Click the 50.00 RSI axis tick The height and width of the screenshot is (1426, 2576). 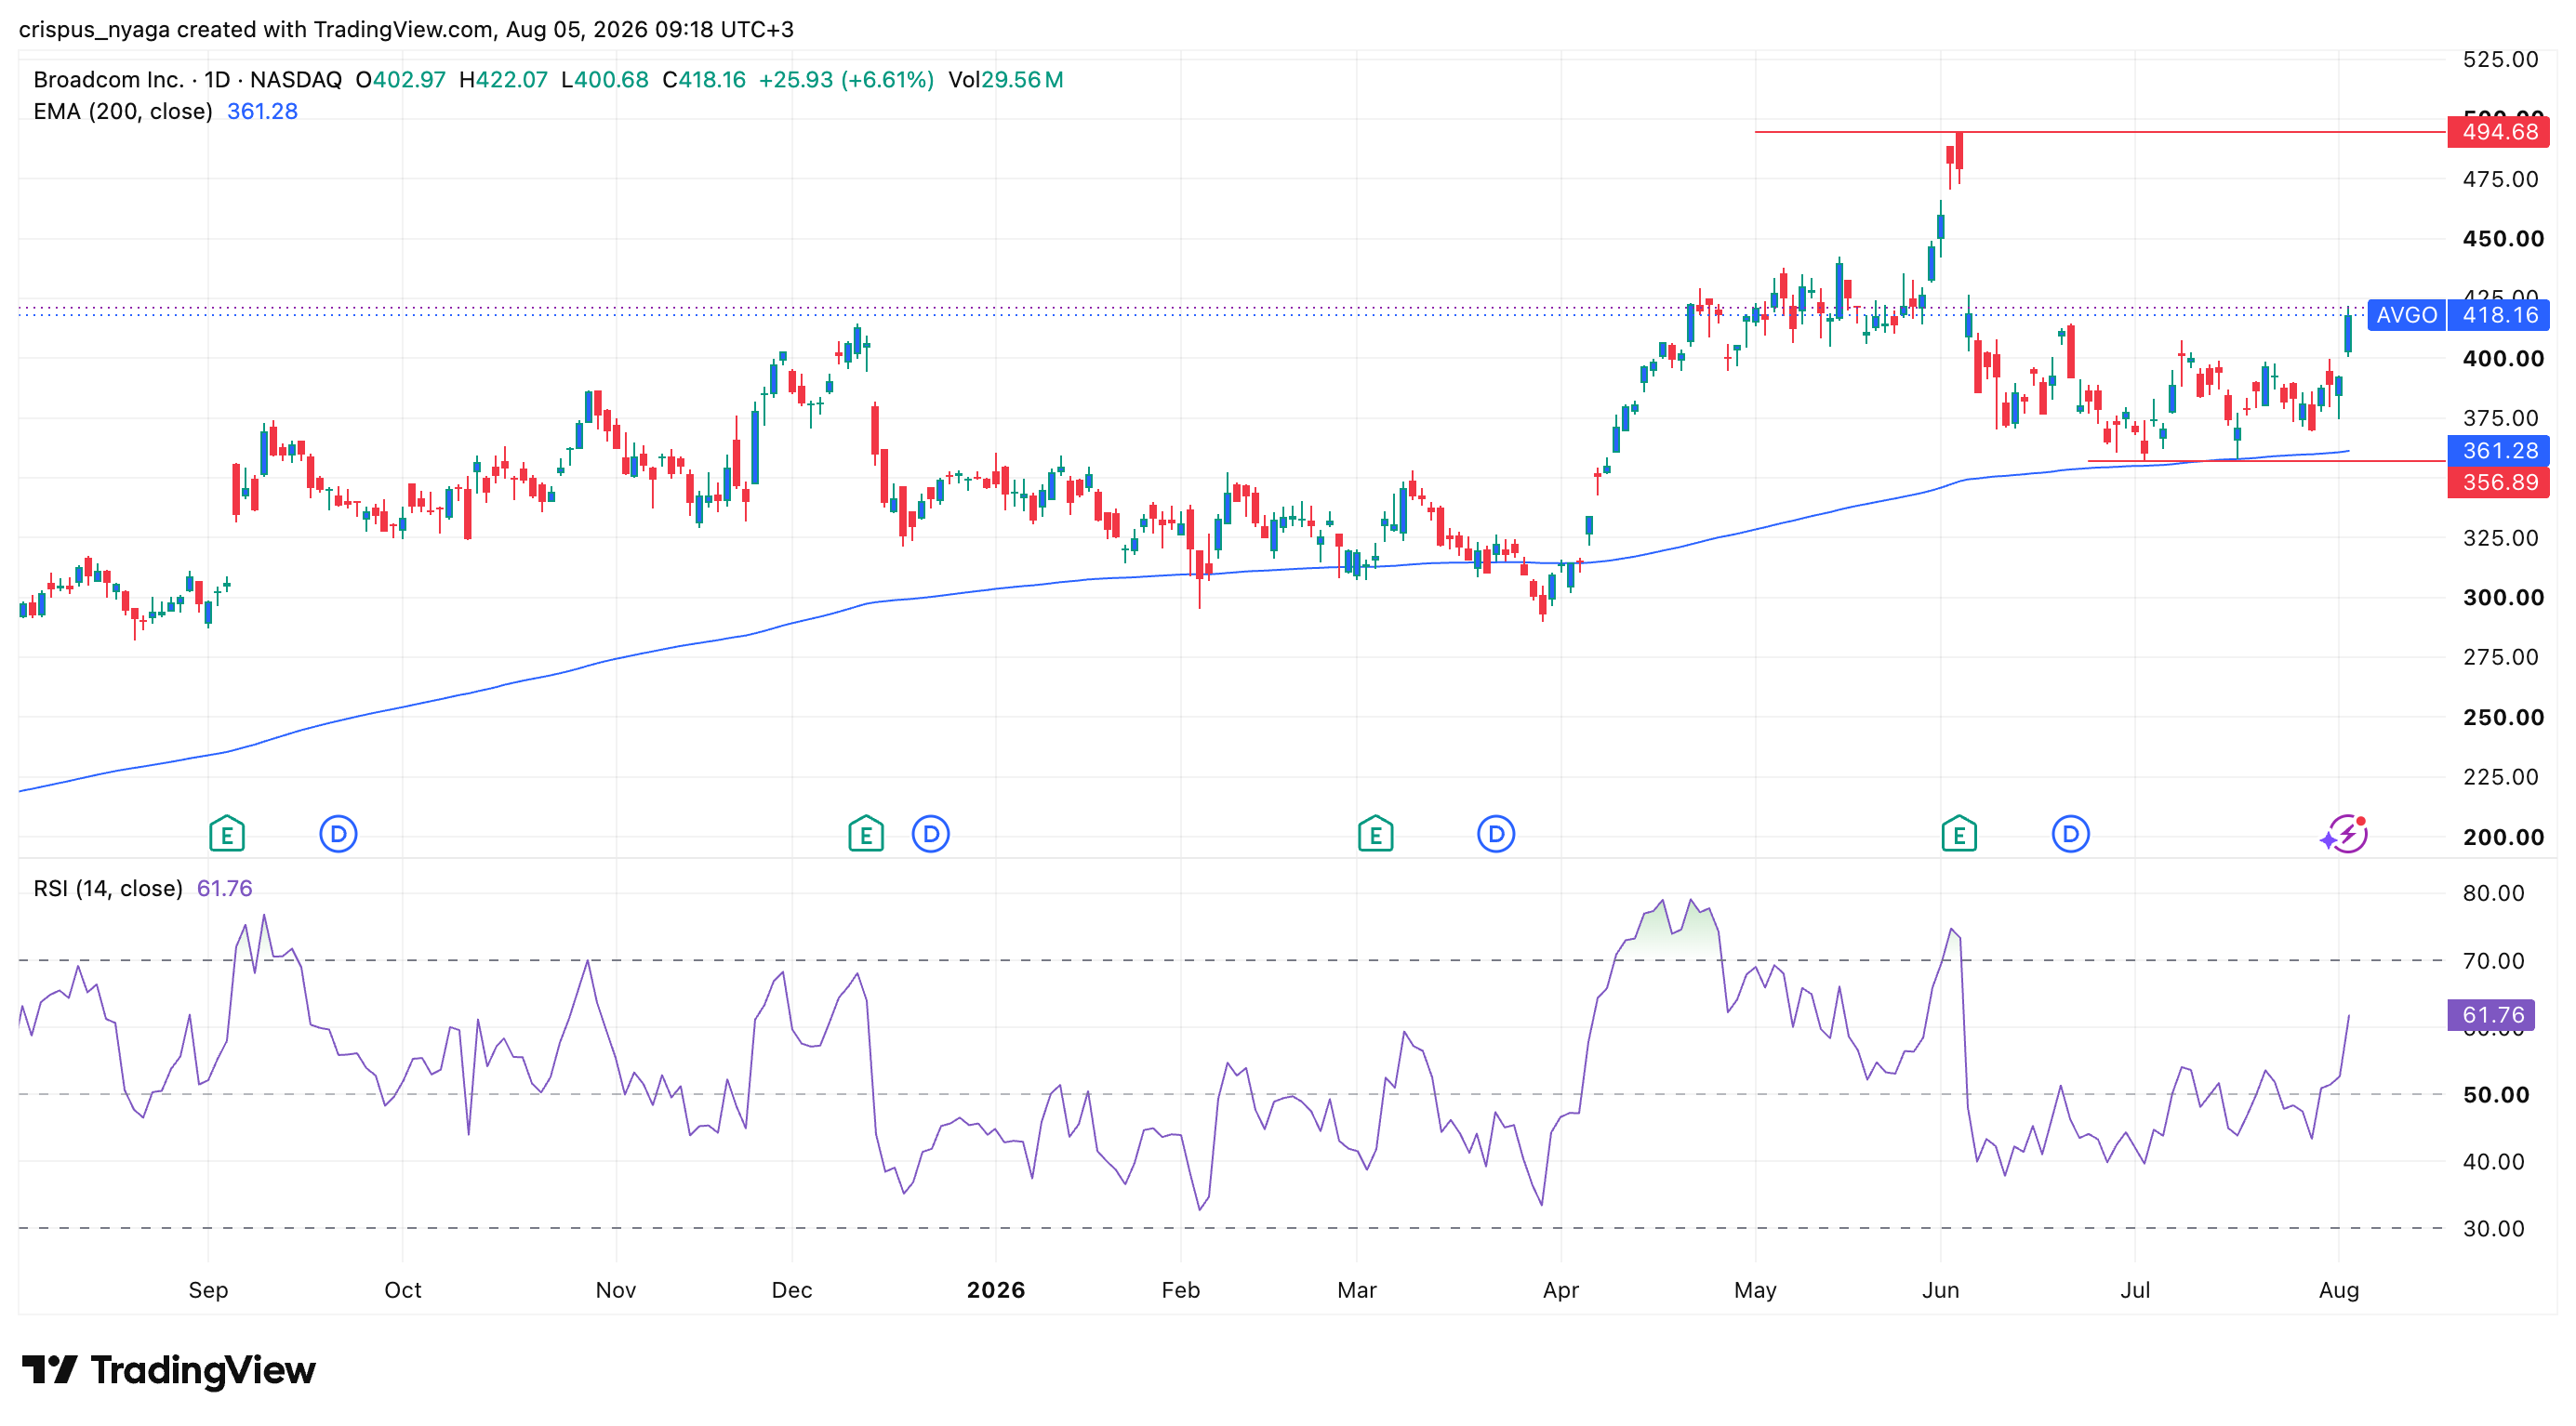[x=2496, y=1095]
